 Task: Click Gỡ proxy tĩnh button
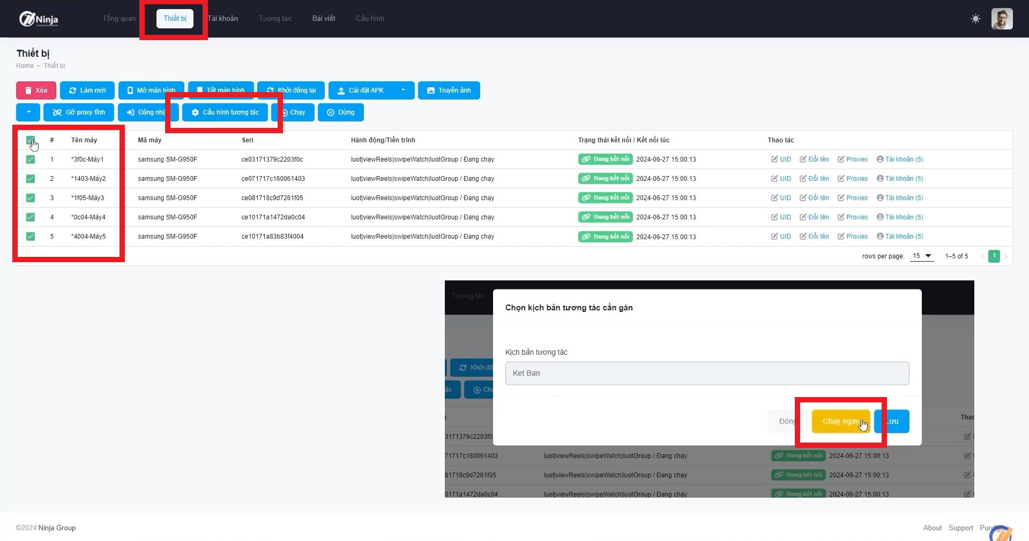(79, 112)
